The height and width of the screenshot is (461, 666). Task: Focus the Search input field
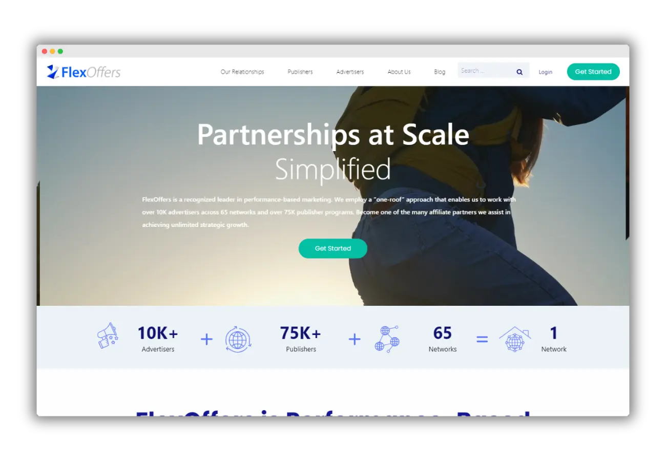[486, 71]
